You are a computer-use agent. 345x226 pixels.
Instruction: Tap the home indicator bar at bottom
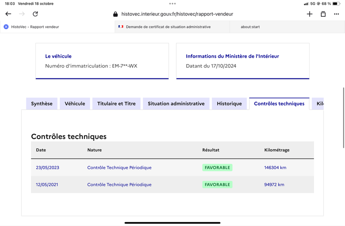[x=172, y=223]
